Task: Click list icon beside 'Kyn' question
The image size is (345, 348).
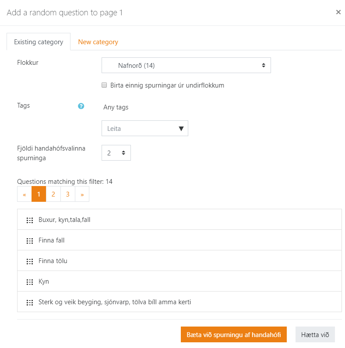Action: point(30,281)
